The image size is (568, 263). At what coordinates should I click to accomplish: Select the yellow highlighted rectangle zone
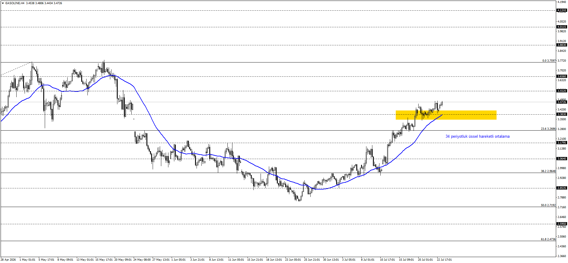pos(446,115)
